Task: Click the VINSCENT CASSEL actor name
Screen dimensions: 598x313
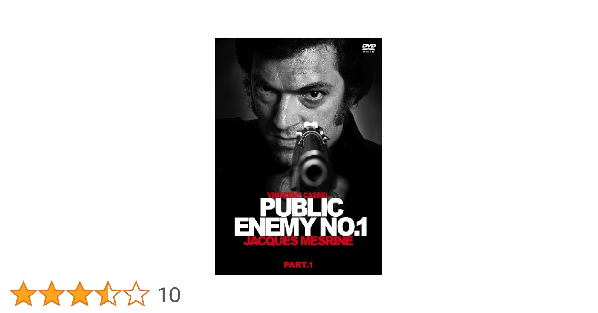Action: [x=298, y=195]
